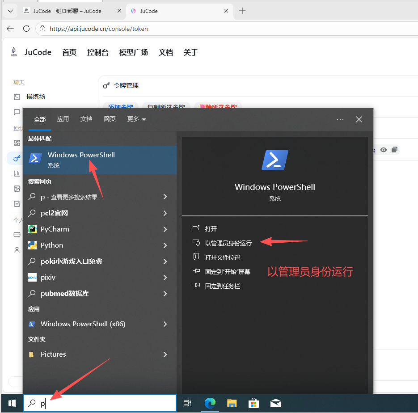418x413 pixels.
Task: Open the Mail app taskbar icon
Action: pyautogui.click(x=275, y=403)
